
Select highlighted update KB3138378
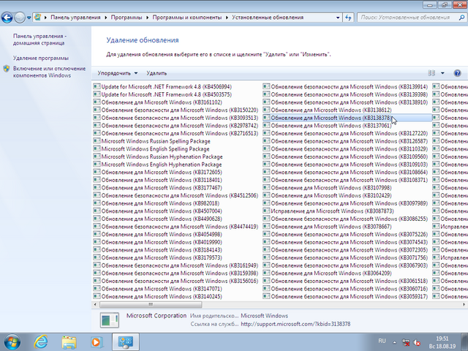pos(347,118)
